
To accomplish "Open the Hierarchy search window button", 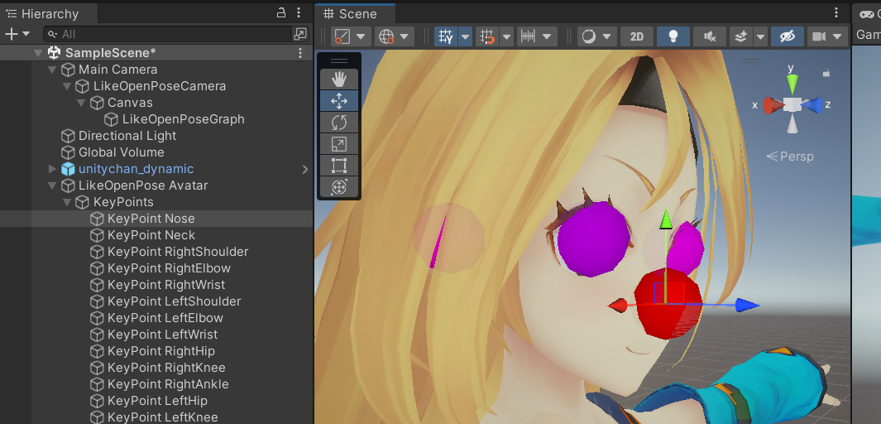I will coord(300,34).
